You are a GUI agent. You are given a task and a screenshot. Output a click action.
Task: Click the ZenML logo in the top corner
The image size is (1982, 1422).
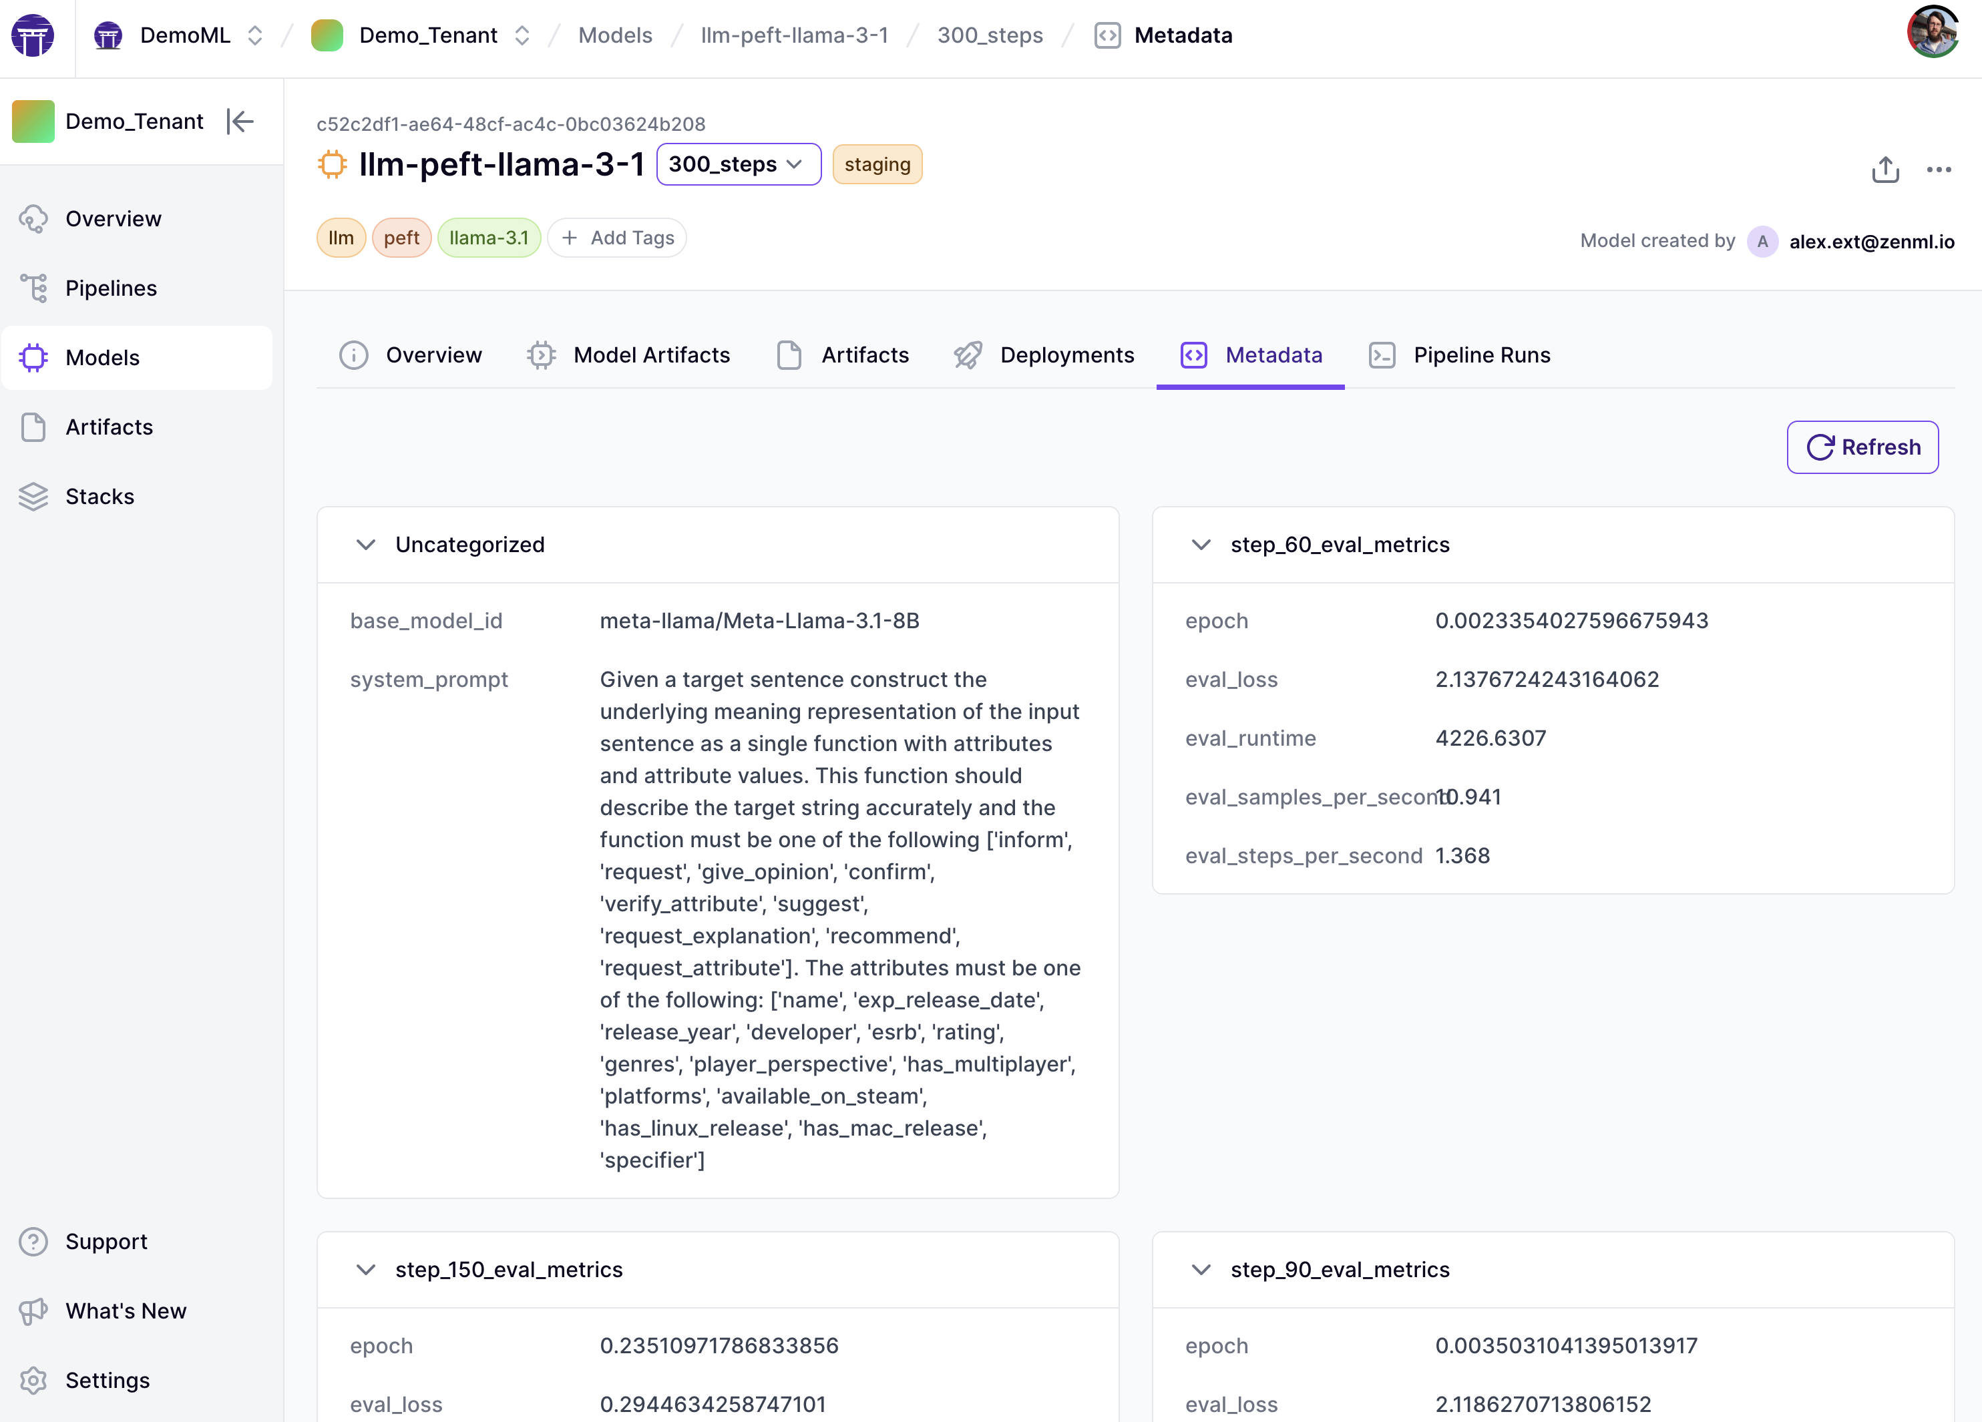coord(33,36)
